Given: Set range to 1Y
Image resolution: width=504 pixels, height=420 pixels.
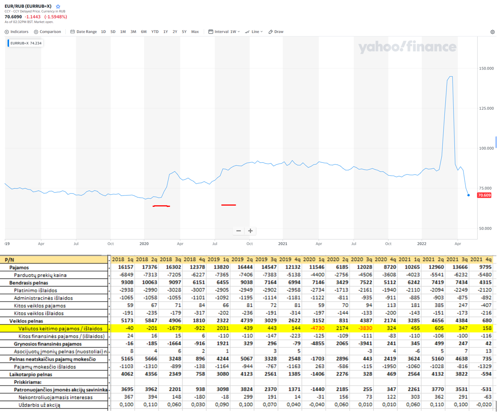Looking at the screenshot, I should [165, 32].
